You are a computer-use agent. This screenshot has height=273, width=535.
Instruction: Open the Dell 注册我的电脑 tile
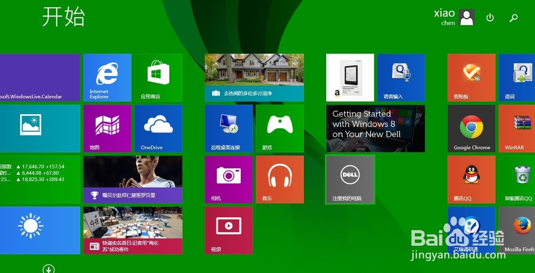[x=350, y=180]
